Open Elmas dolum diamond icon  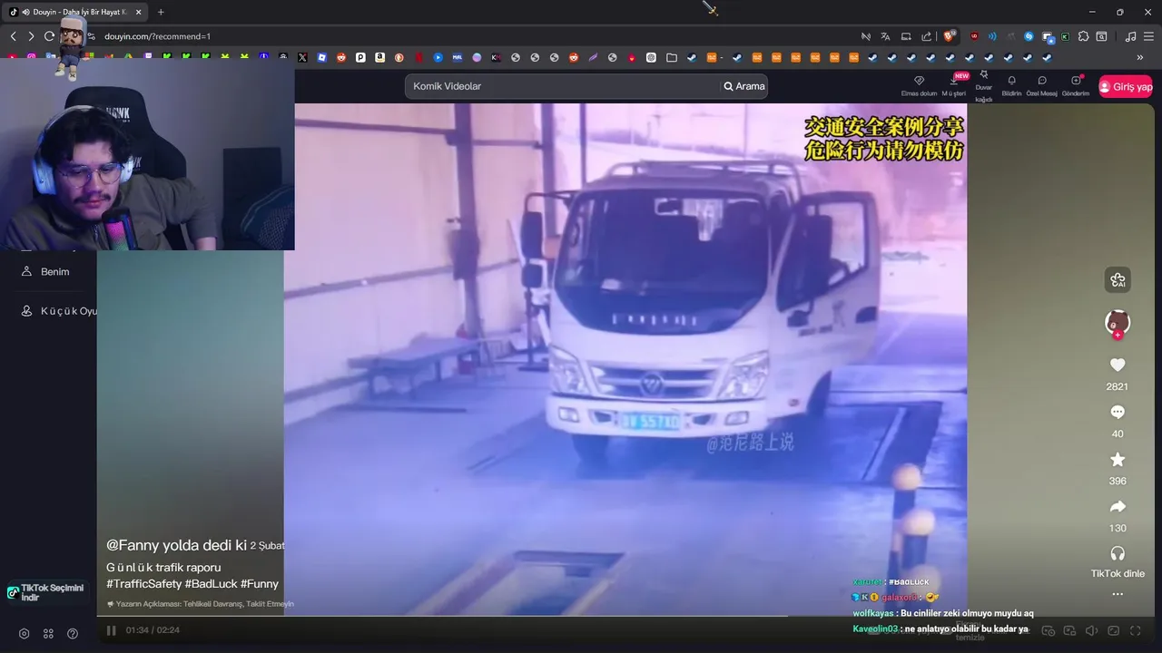point(919,85)
